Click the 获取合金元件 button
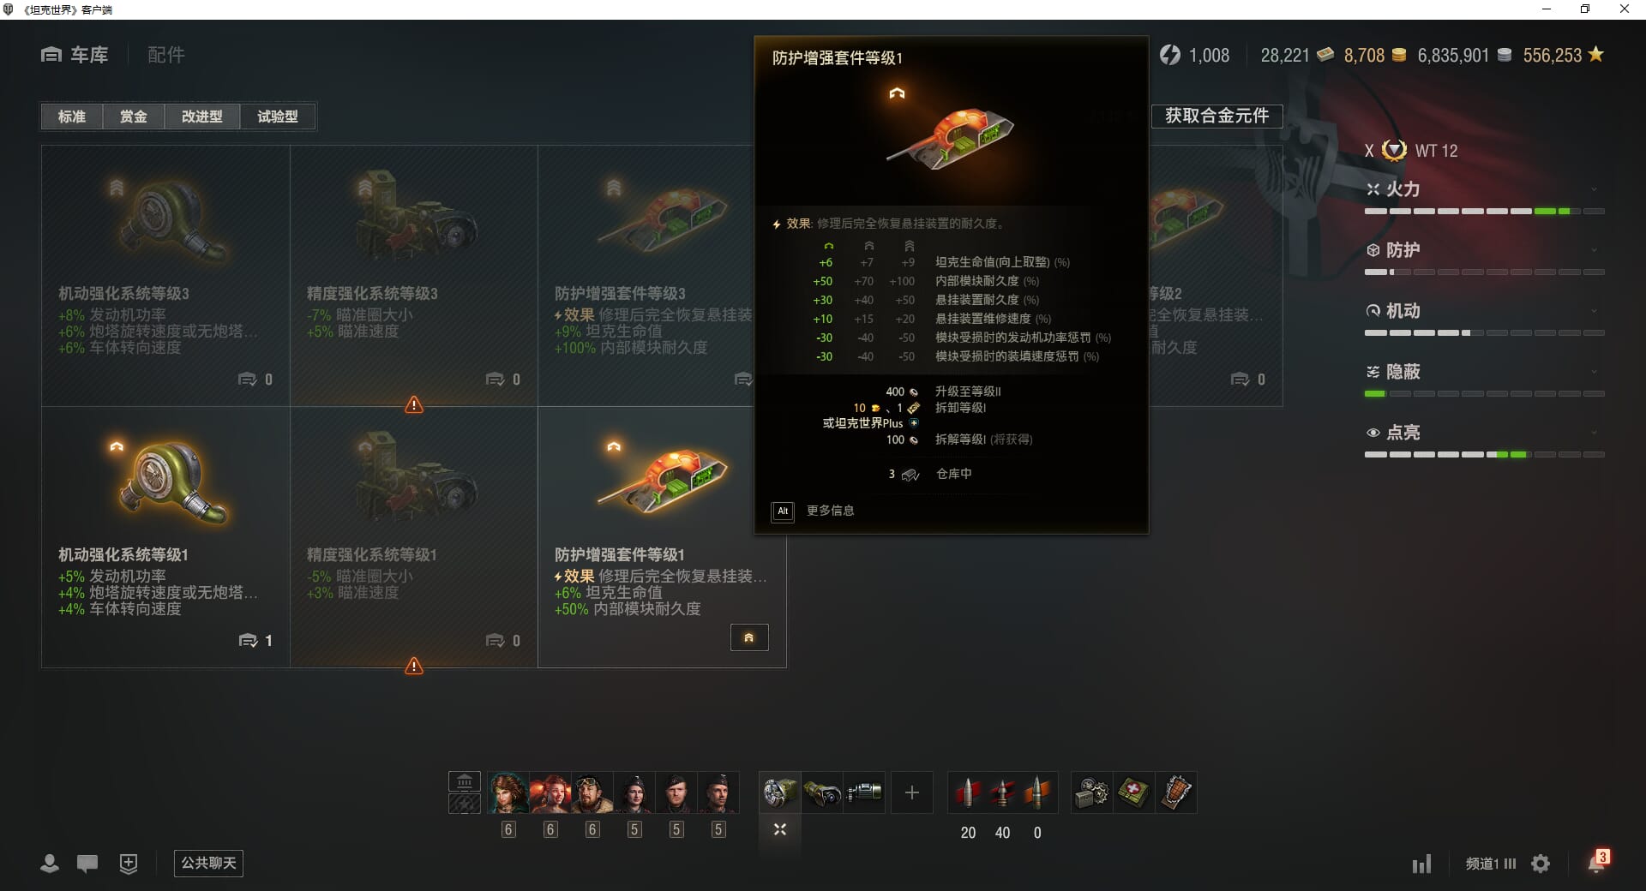Screen dimensions: 1646x891 (x=1216, y=116)
